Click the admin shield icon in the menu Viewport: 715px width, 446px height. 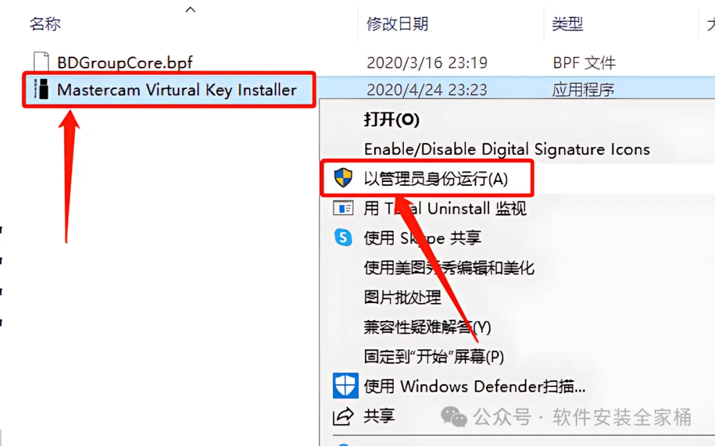pyautogui.click(x=343, y=178)
